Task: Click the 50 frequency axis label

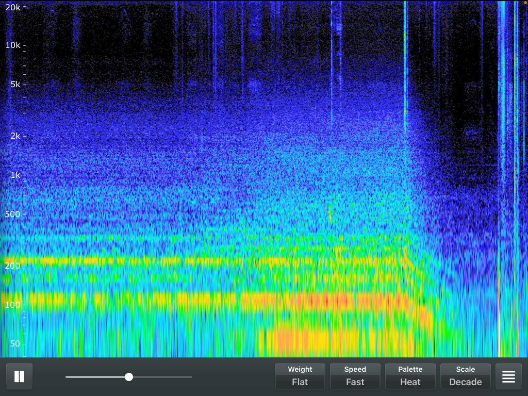Action: click(14, 344)
